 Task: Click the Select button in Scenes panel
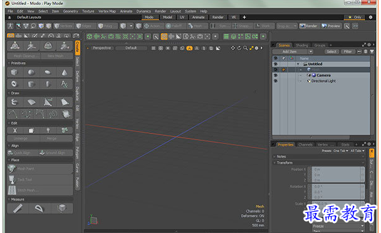click(x=331, y=51)
